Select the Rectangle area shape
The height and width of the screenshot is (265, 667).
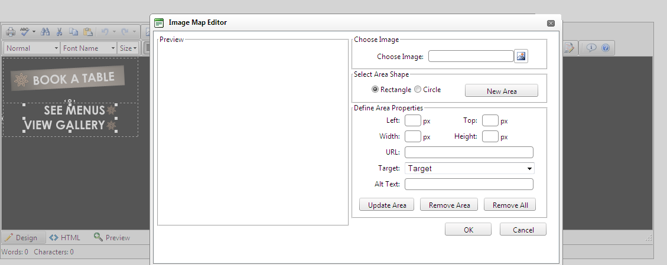[x=375, y=90]
